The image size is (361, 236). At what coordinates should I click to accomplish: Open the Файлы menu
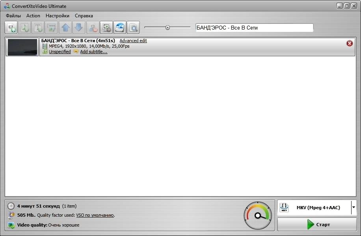(x=13, y=16)
